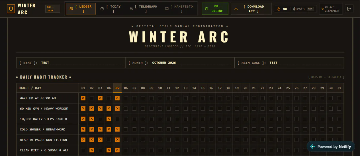
Task: Click the grid icon beside Ledger
Action: 71,9
